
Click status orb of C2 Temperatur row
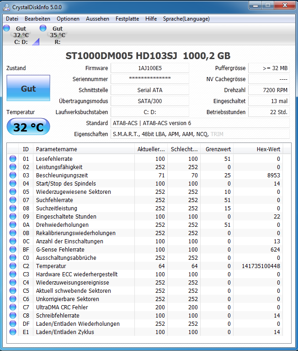point(13,266)
